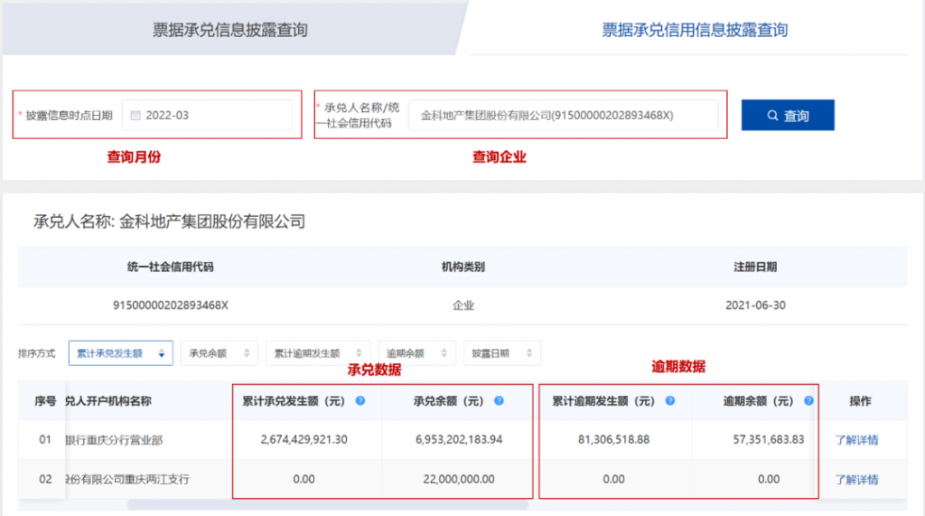Open 了解详情 for row 02
This screenshot has height=516, width=925.
pos(856,479)
